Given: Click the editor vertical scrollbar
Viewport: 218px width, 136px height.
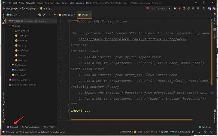Looking at the screenshot, I should (212, 53).
